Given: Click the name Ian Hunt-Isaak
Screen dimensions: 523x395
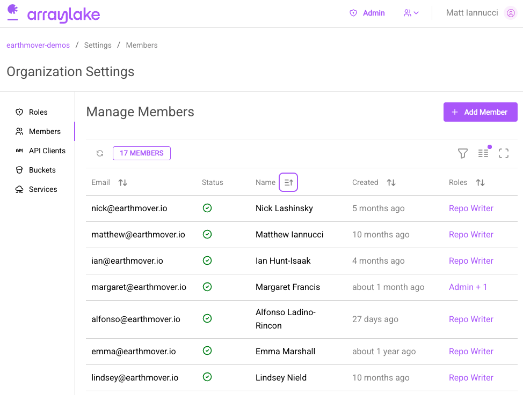Looking at the screenshot, I should click(x=283, y=261).
